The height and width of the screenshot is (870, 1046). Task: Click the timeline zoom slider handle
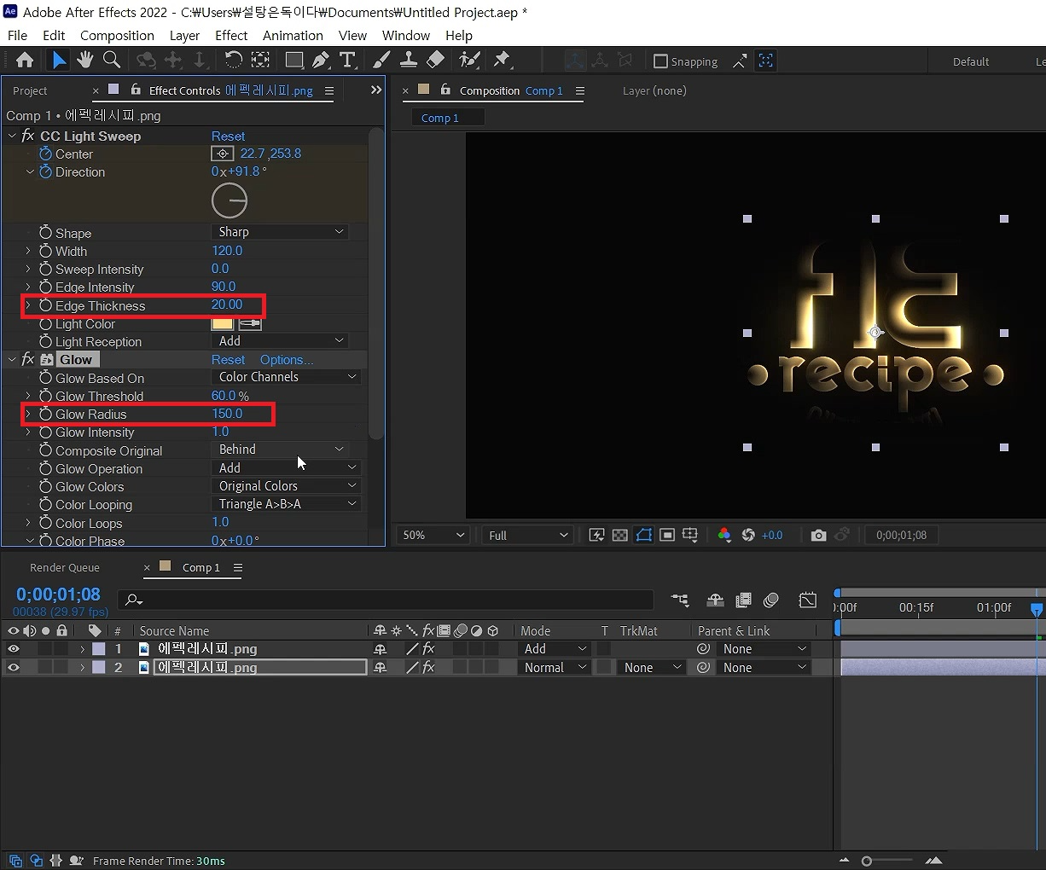pyautogui.click(x=866, y=861)
